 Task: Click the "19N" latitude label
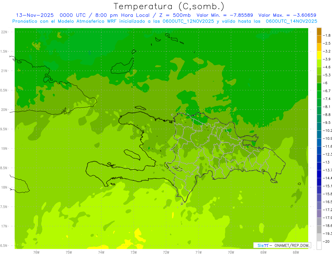[x=4, y=149]
